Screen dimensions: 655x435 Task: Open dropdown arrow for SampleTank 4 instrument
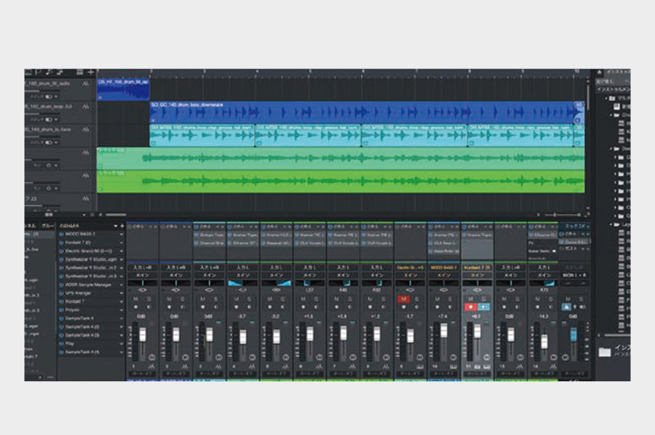(x=121, y=318)
